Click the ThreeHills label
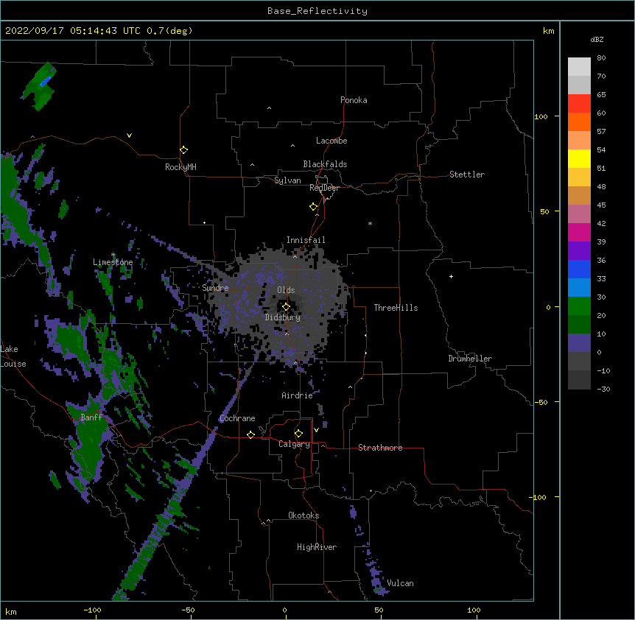Image resolution: width=635 pixels, height=620 pixels. tap(396, 308)
